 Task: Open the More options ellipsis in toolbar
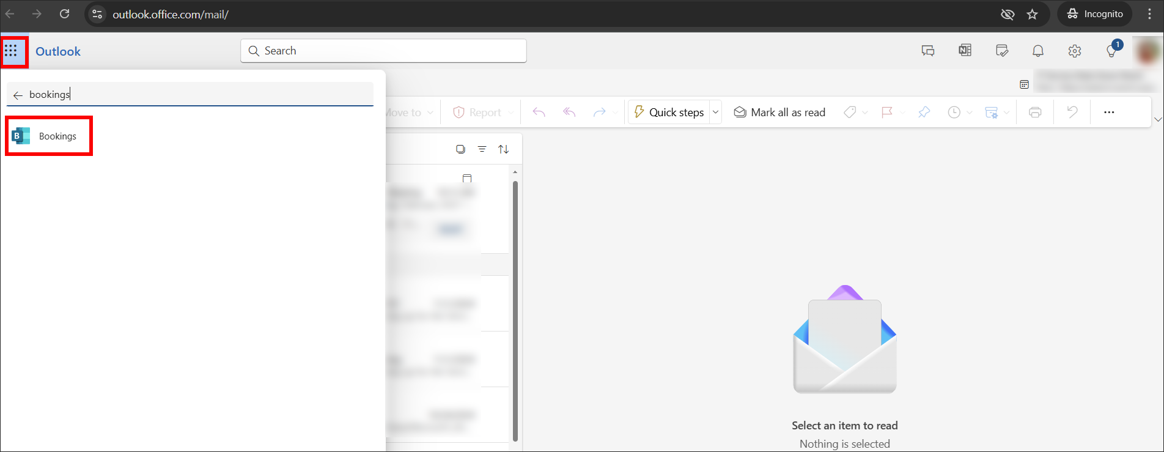point(1109,113)
